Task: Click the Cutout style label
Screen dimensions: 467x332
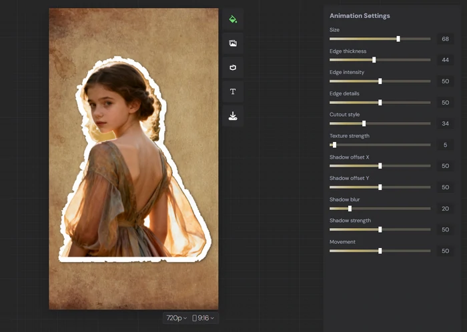Action: point(345,115)
